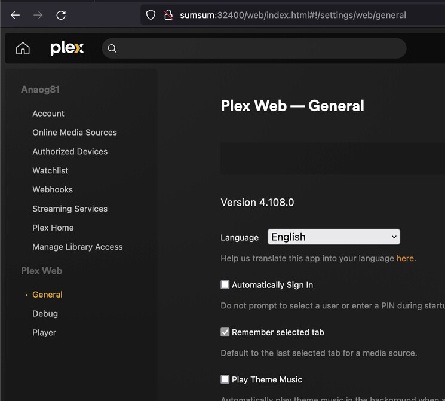This screenshot has width=445, height=401.
Task: Go to Player settings
Action: (x=44, y=333)
